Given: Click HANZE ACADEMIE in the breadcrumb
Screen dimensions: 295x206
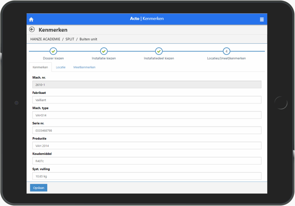Looking at the screenshot, I should coord(45,39).
